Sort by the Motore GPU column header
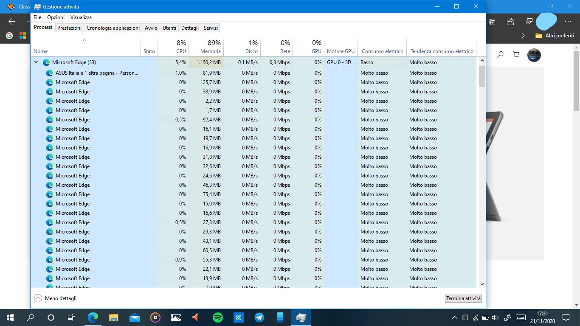 click(341, 47)
